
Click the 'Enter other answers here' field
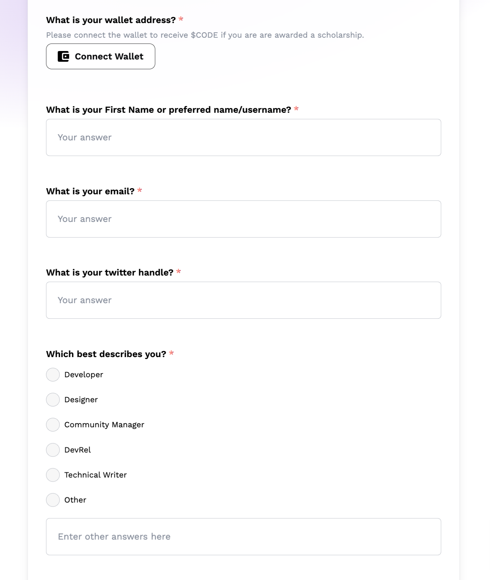pyautogui.click(x=243, y=537)
